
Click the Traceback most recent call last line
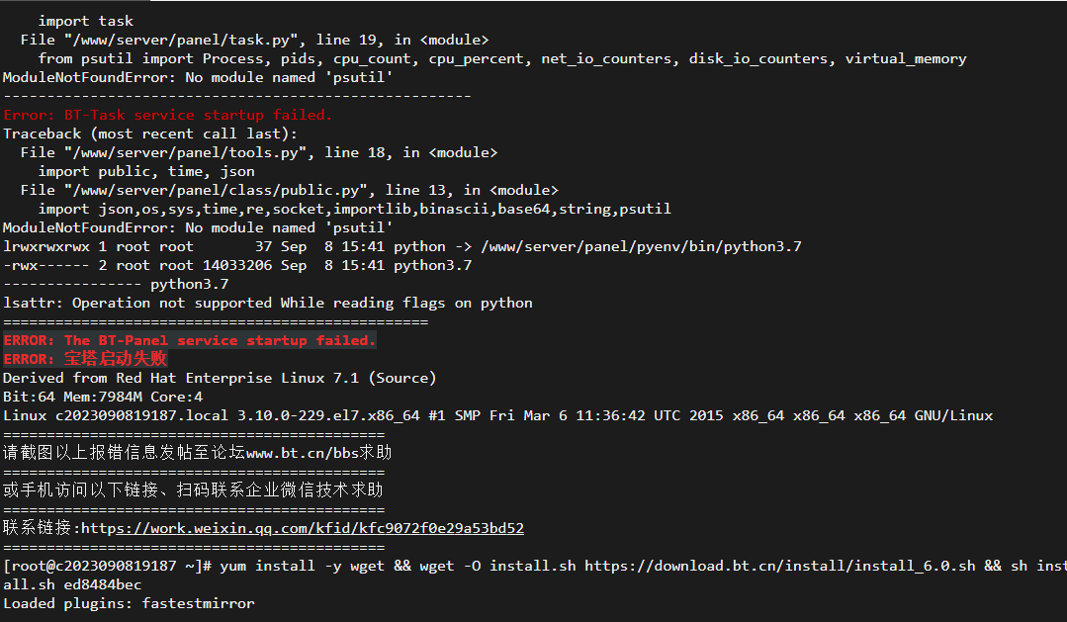[150, 134]
